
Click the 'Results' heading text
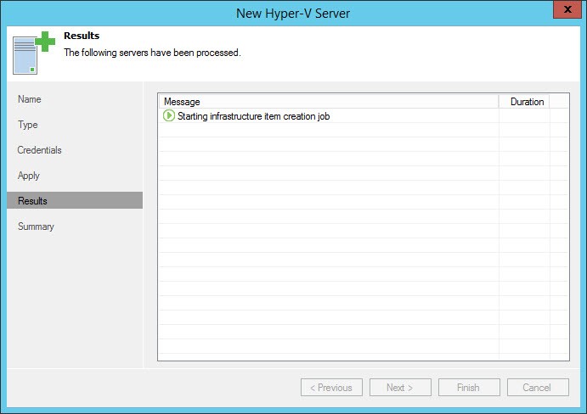[82, 36]
